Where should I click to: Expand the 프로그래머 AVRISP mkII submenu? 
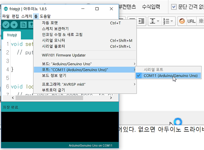click(x=85, y=84)
